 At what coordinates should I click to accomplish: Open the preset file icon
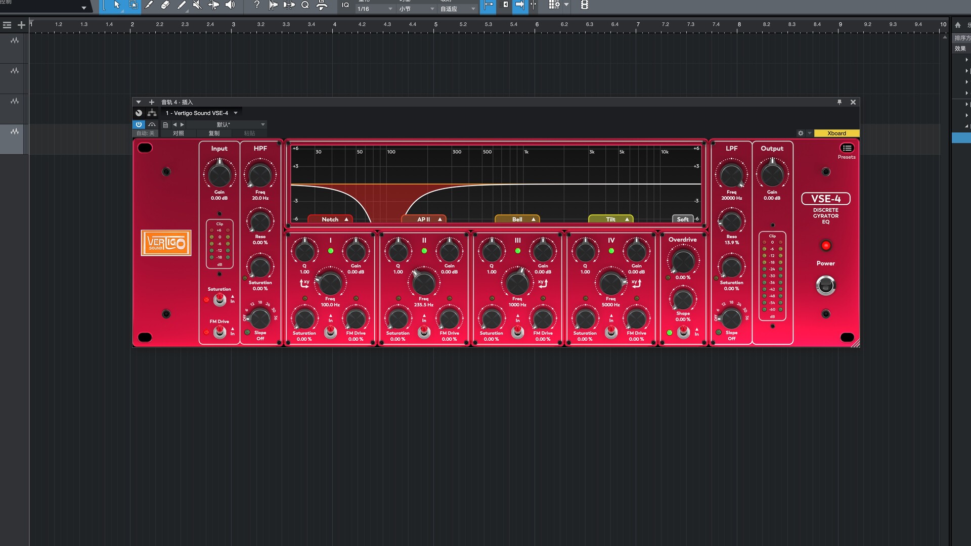point(165,124)
